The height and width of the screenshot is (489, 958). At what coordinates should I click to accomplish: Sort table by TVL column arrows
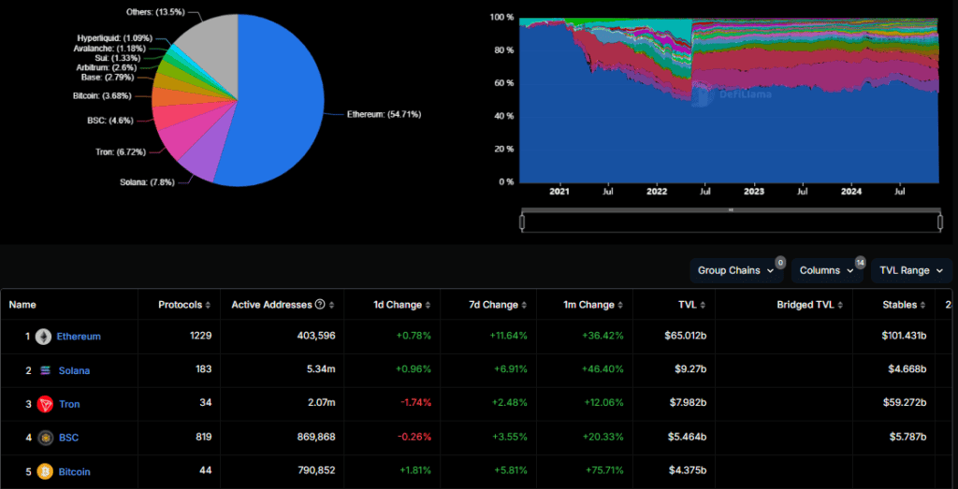pos(702,305)
